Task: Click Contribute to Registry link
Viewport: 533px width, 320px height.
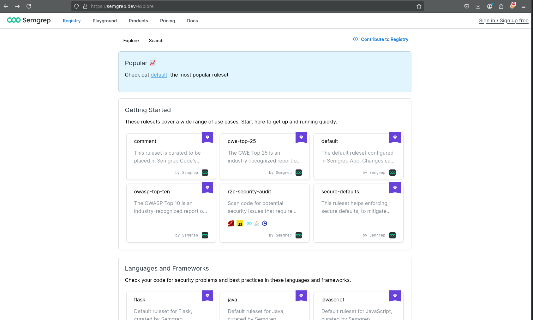Action: (385, 39)
